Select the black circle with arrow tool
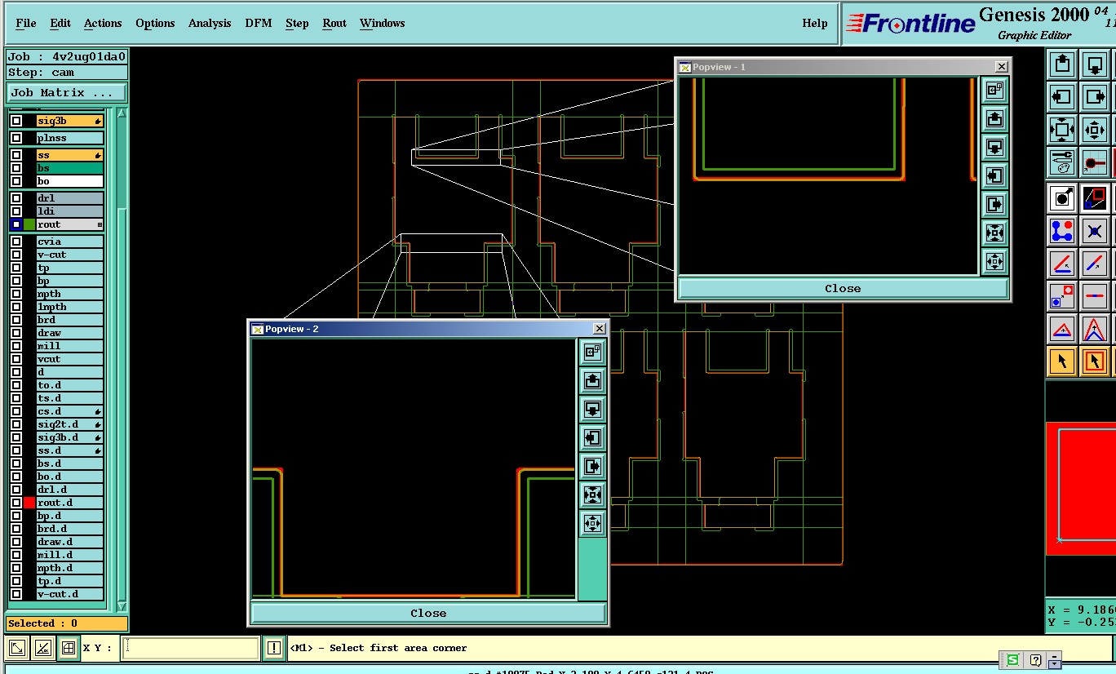1116x674 pixels. [x=1061, y=197]
